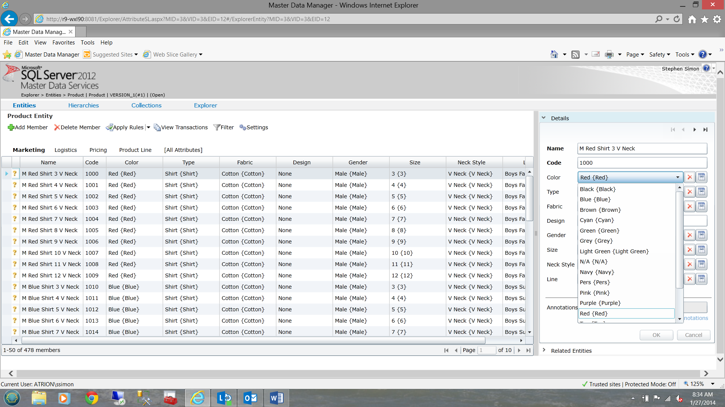Expand the Related Entities section
This screenshot has width=725, height=407.
(x=544, y=350)
